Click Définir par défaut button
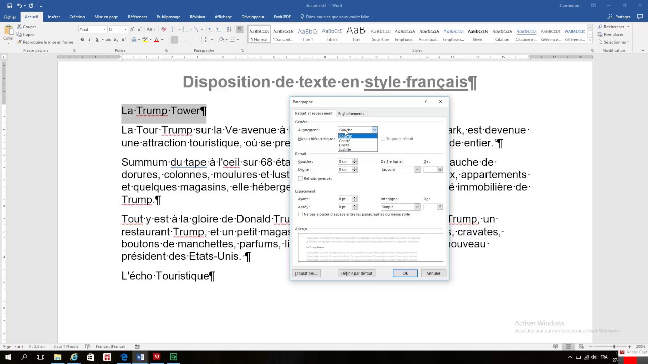The width and height of the screenshot is (648, 364). click(x=356, y=274)
